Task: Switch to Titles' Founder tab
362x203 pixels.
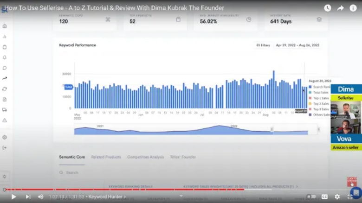Action: point(183,157)
